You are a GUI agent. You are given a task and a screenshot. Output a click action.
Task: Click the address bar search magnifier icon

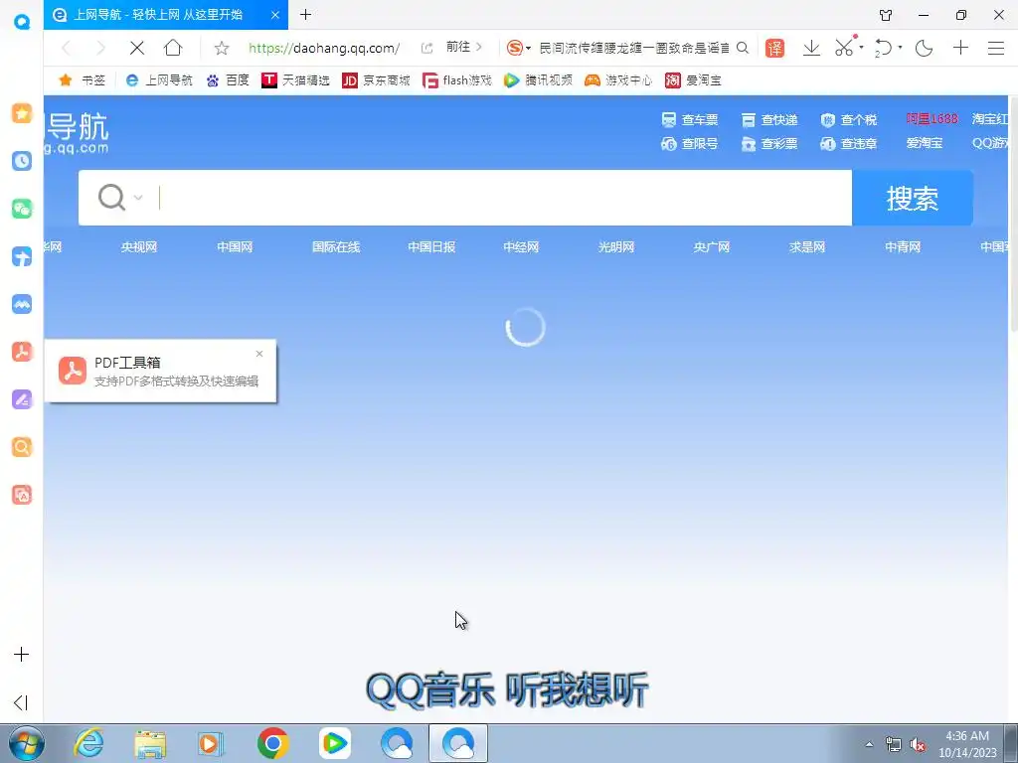743,48
